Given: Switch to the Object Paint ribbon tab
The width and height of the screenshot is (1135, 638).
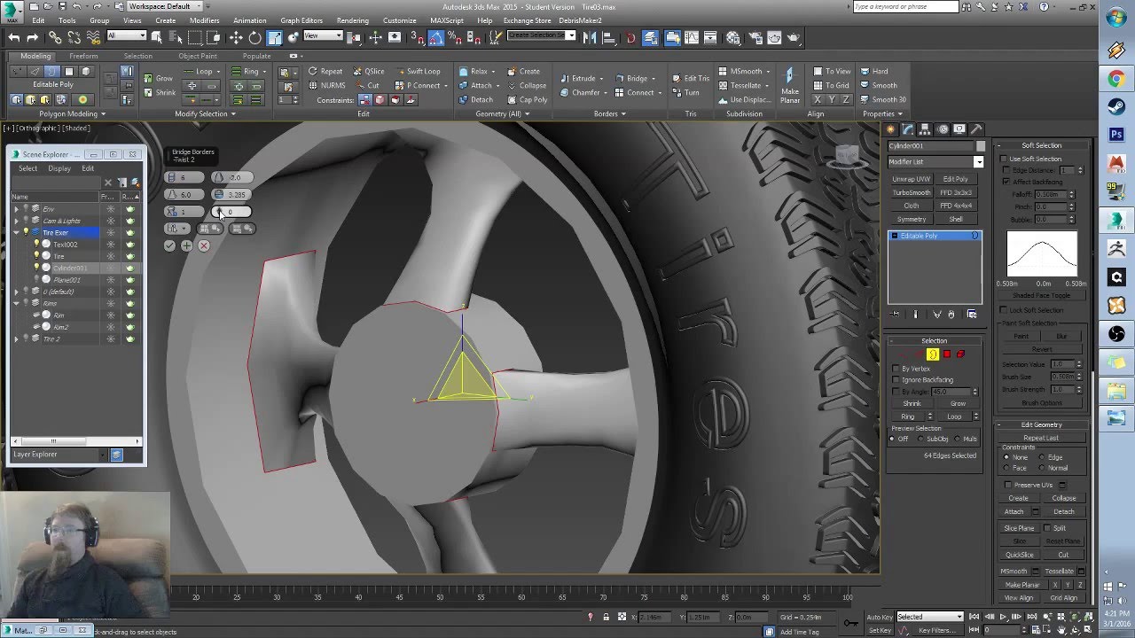Looking at the screenshot, I should [x=198, y=56].
